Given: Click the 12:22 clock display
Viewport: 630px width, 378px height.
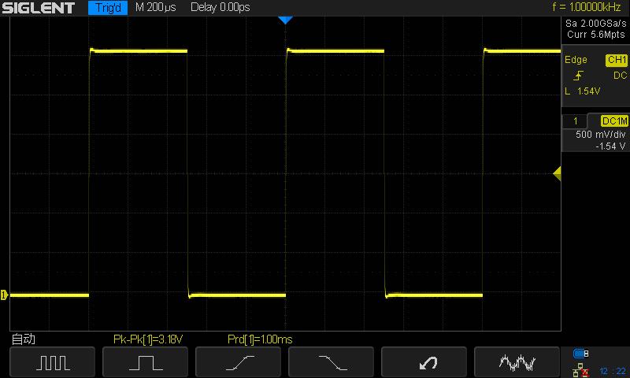Looking at the screenshot, I should tap(613, 371).
